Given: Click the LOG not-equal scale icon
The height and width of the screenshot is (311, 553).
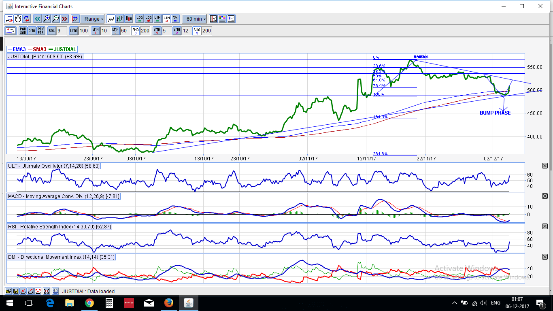Looking at the screenshot, I should click(x=149, y=19).
